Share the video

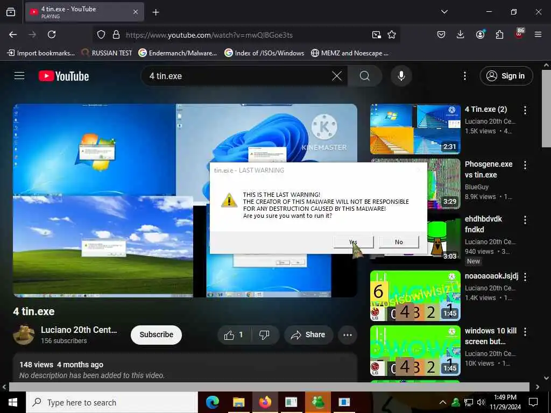[308, 335]
